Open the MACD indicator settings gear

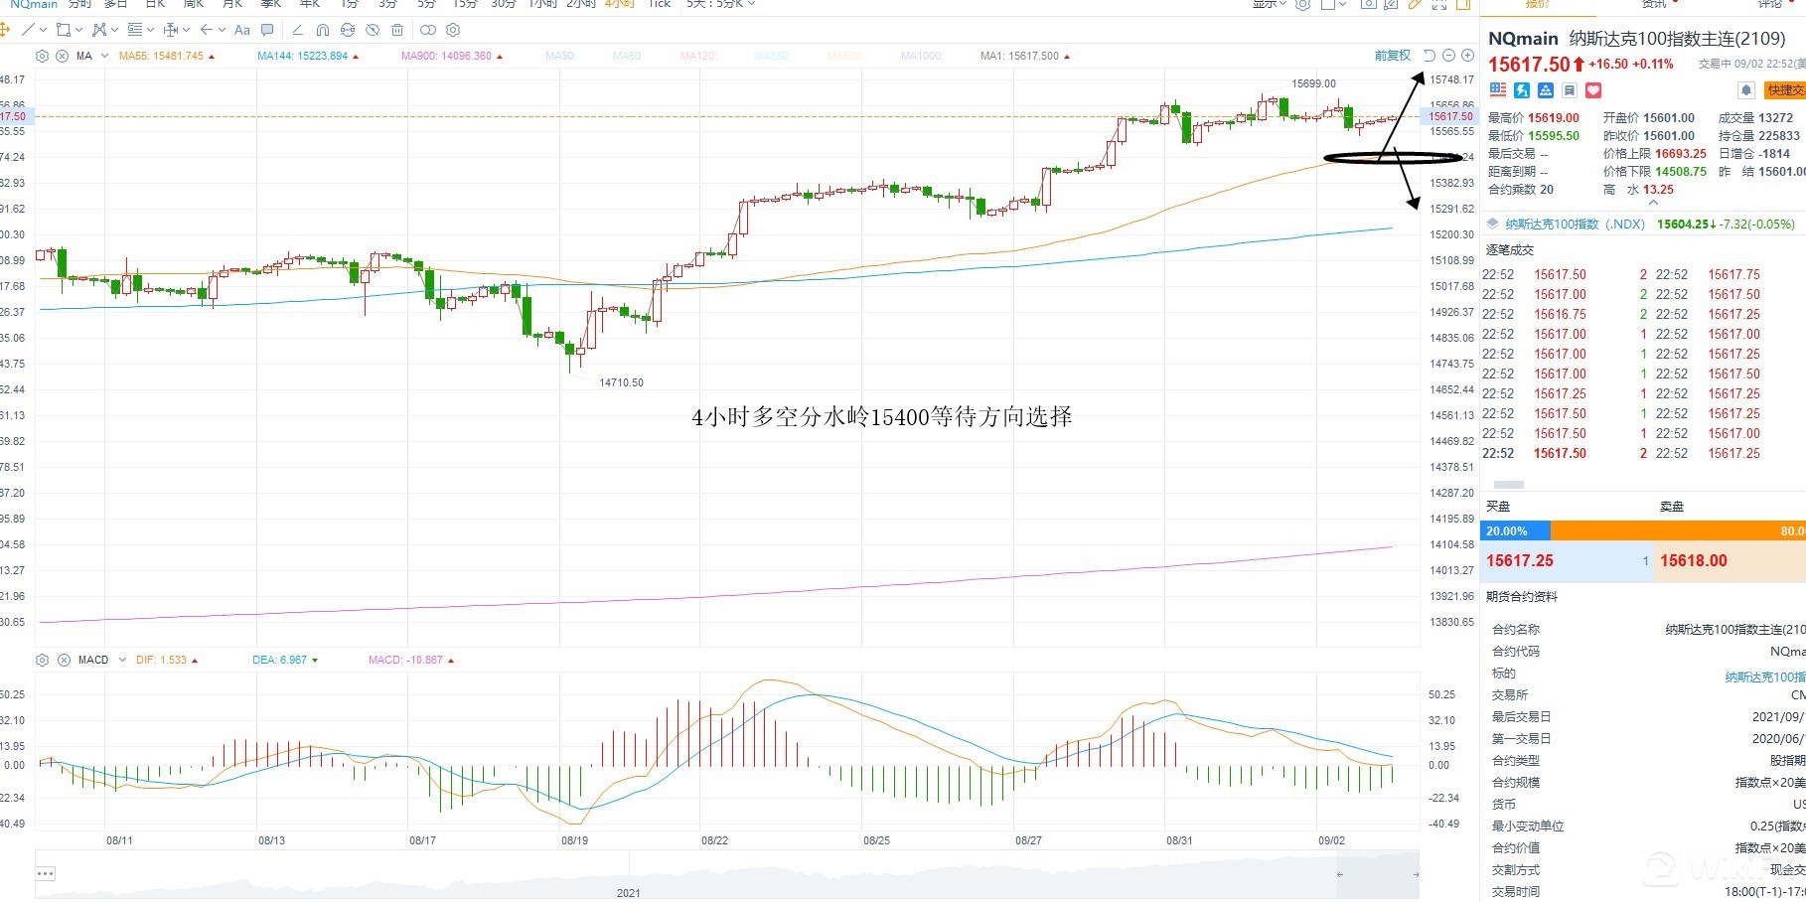pos(42,660)
